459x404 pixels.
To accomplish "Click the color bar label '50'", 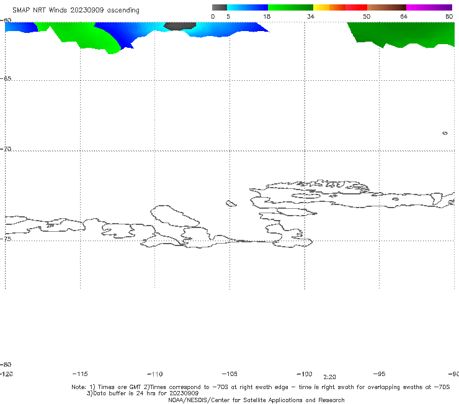I will click(367, 17).
